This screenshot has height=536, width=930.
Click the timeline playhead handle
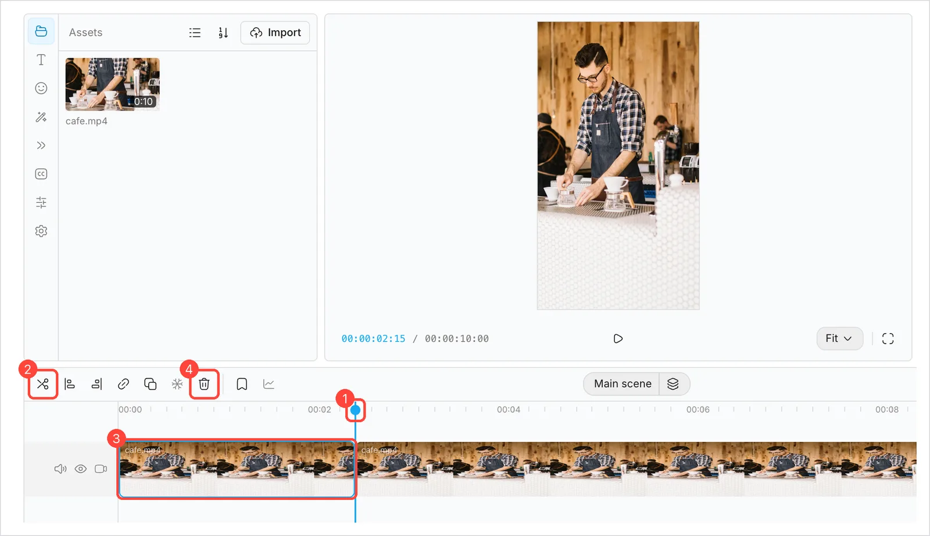355,410
